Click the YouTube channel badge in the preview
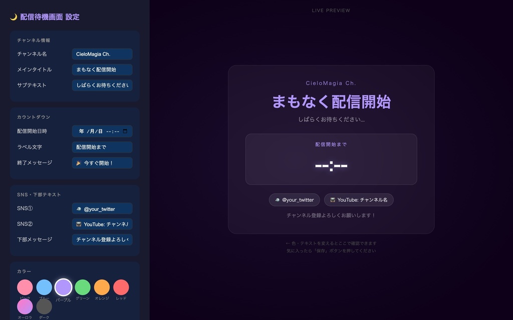This screenshot has width=513, height=320. tap(359, 199)
